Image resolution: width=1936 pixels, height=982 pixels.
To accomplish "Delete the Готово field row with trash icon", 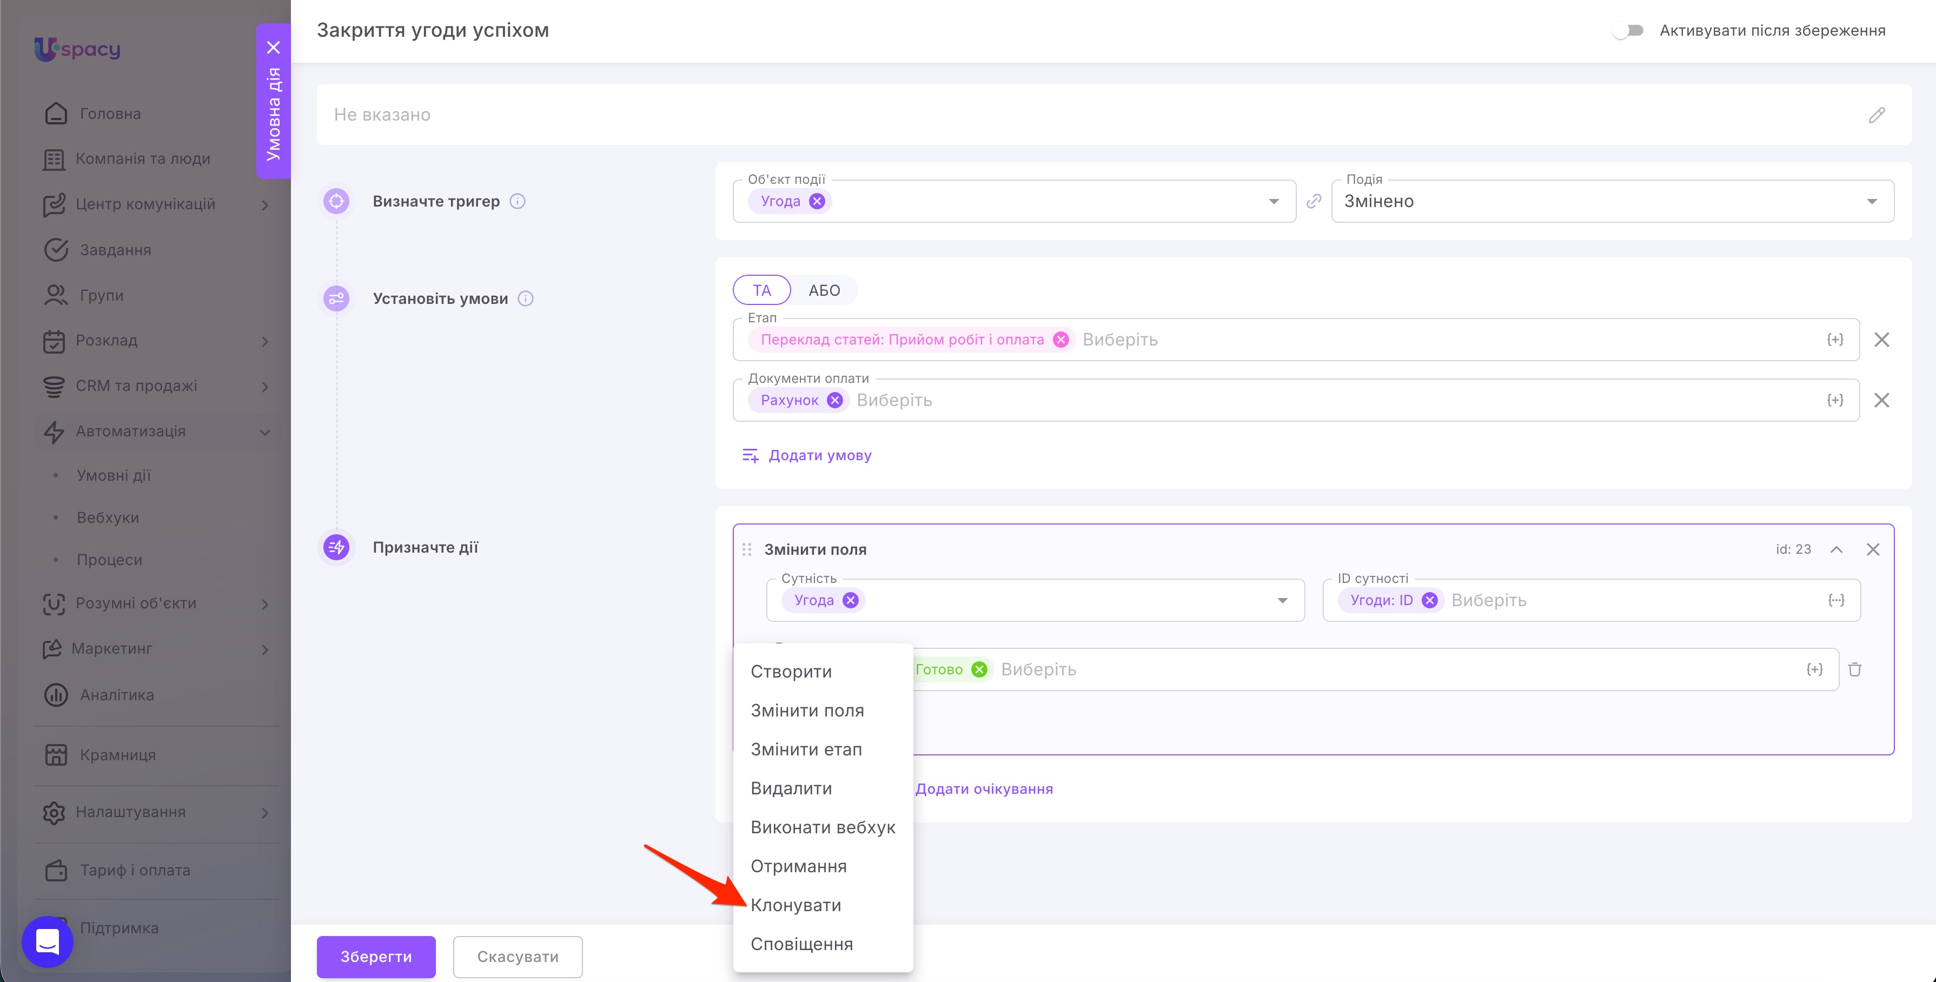I will (1855, 669).
